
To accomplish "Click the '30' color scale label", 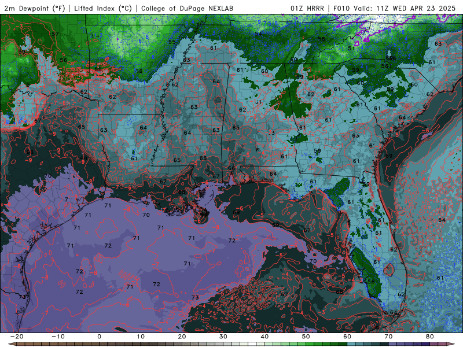I will click(223, 337).
